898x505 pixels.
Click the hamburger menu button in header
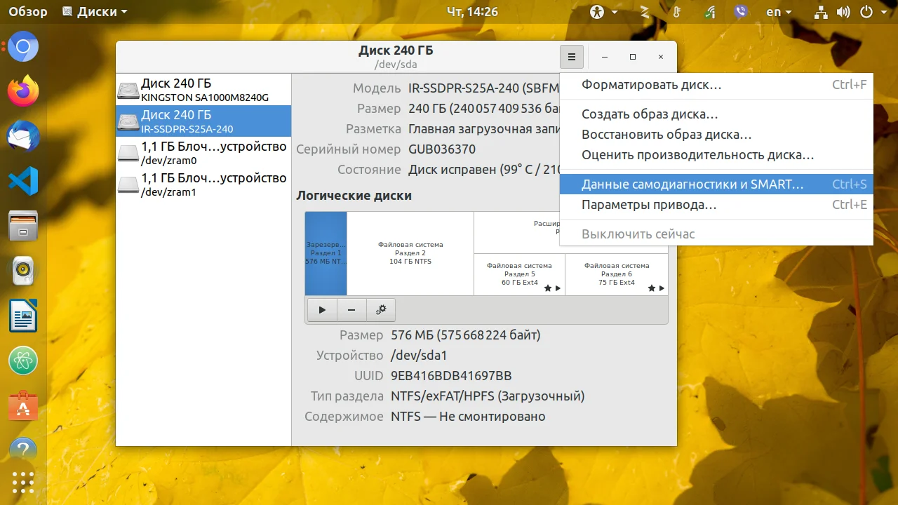[572, 57]
